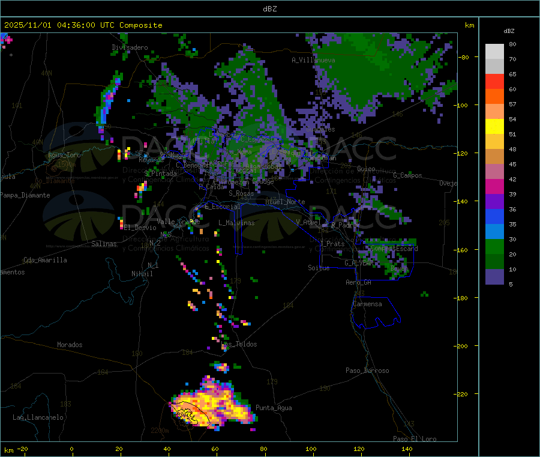Select the L_Malvinas label
Image resolution: width=540 pixels, height=457 pixels.
(236, 223)
